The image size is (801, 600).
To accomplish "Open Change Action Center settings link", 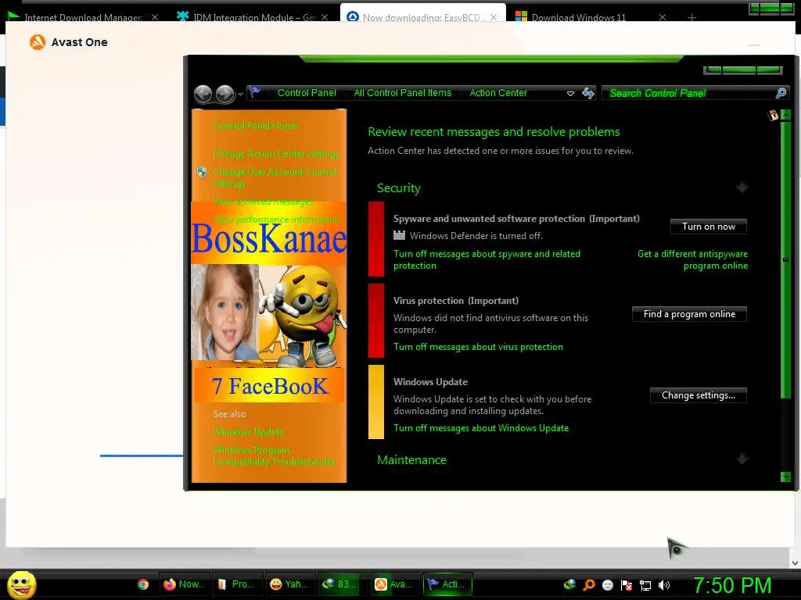I will tap(276, 154).
